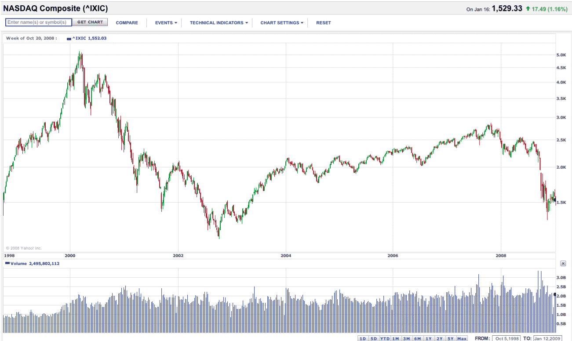Click the 5.0K price axis label
572x341 pixels.
(561, 55)
